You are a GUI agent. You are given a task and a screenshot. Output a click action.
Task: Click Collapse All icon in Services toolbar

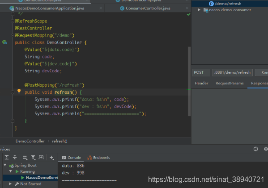(x=15, y=157)
